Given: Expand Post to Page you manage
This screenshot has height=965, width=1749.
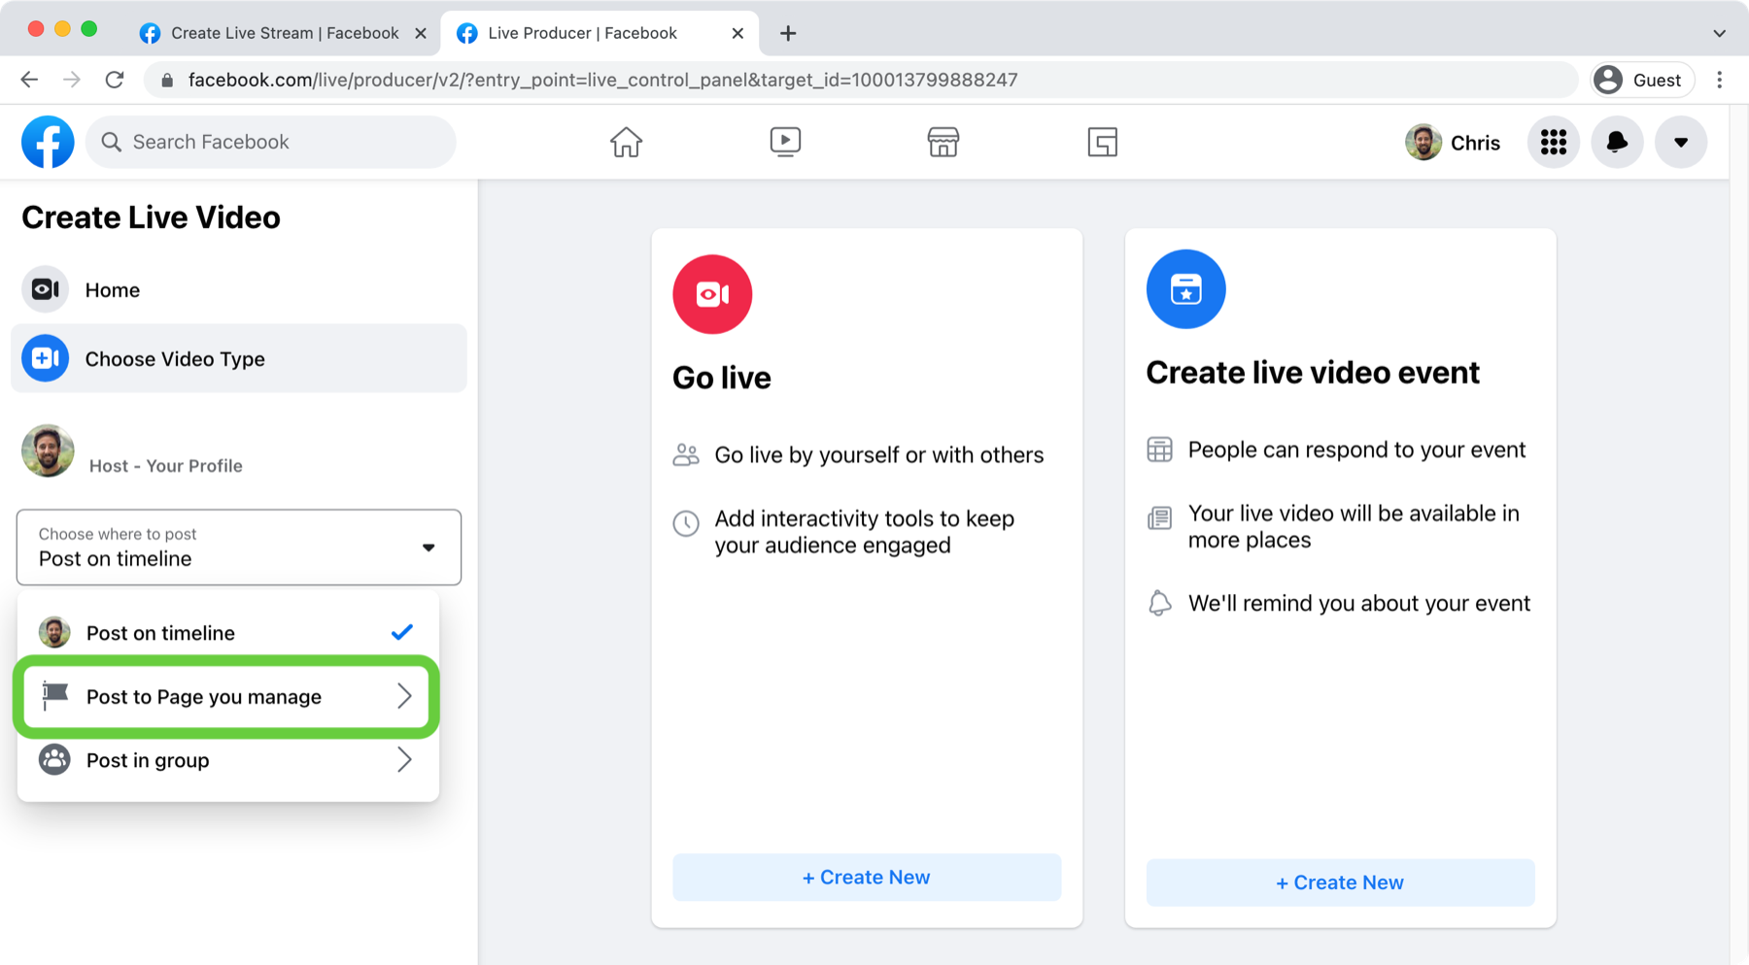Looking at the screenshot, I should (x=227, y=697).
